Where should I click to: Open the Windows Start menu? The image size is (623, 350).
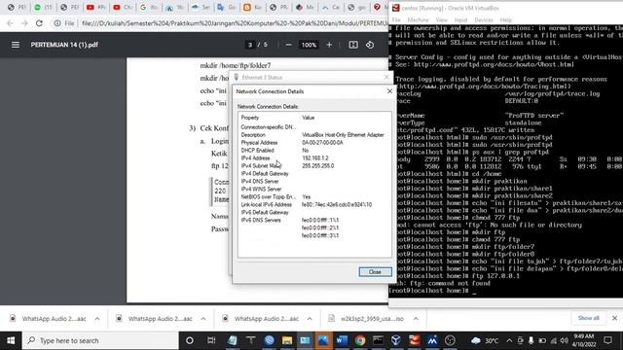[x=11, y=340]
